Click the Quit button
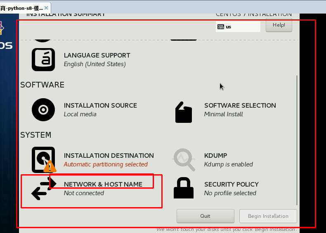 pyautogui.click(x=205, y=216)
